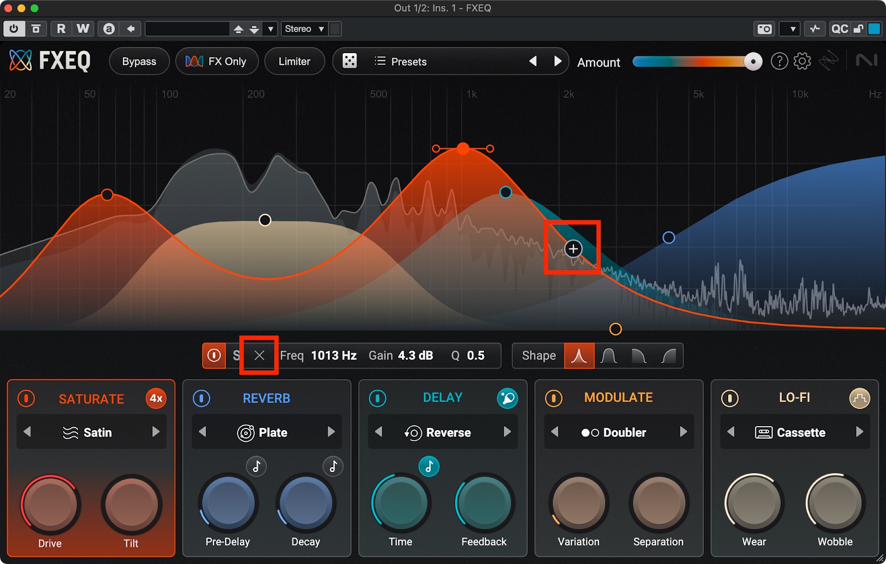
Task: Select the orange saturate low band node
Action: [x=107, y=195]
